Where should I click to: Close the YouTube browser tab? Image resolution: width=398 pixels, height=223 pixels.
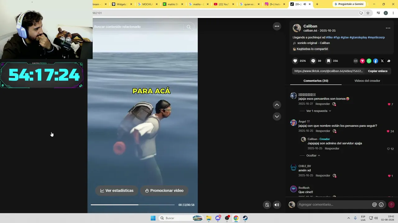point(233,4)
